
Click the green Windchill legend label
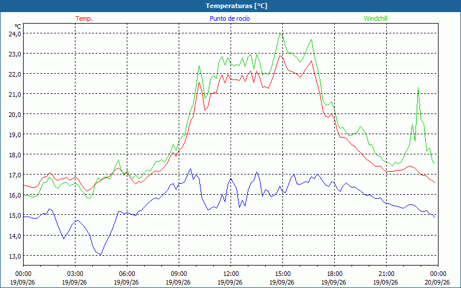coord(376,18)
